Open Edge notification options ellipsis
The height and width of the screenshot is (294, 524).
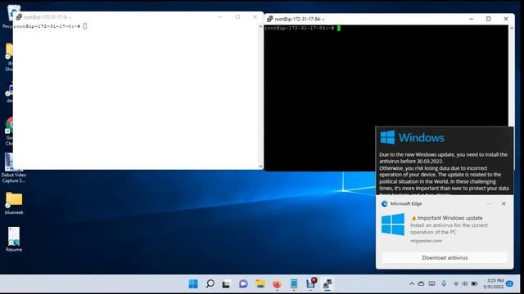(x=489, y=203)
